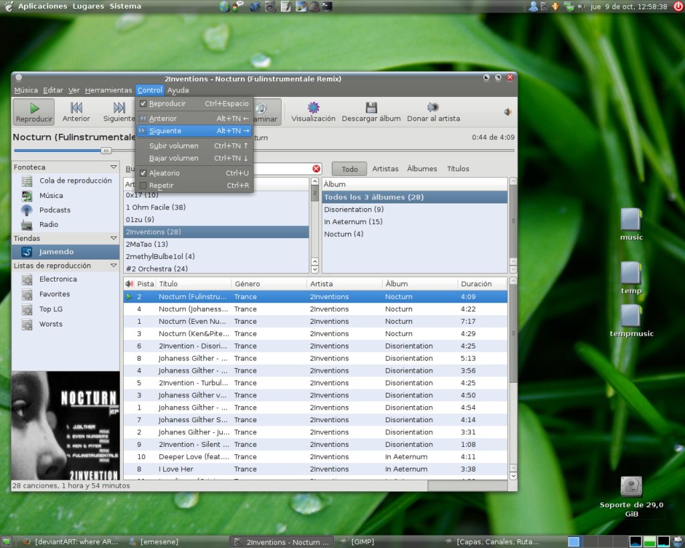Click the Artistas filter button
Screen dimensions: 685x548
click(385, 169)
